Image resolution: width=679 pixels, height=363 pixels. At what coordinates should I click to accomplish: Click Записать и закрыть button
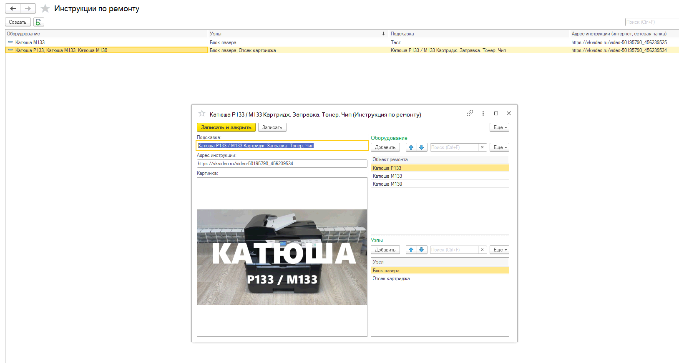(226, 127)
